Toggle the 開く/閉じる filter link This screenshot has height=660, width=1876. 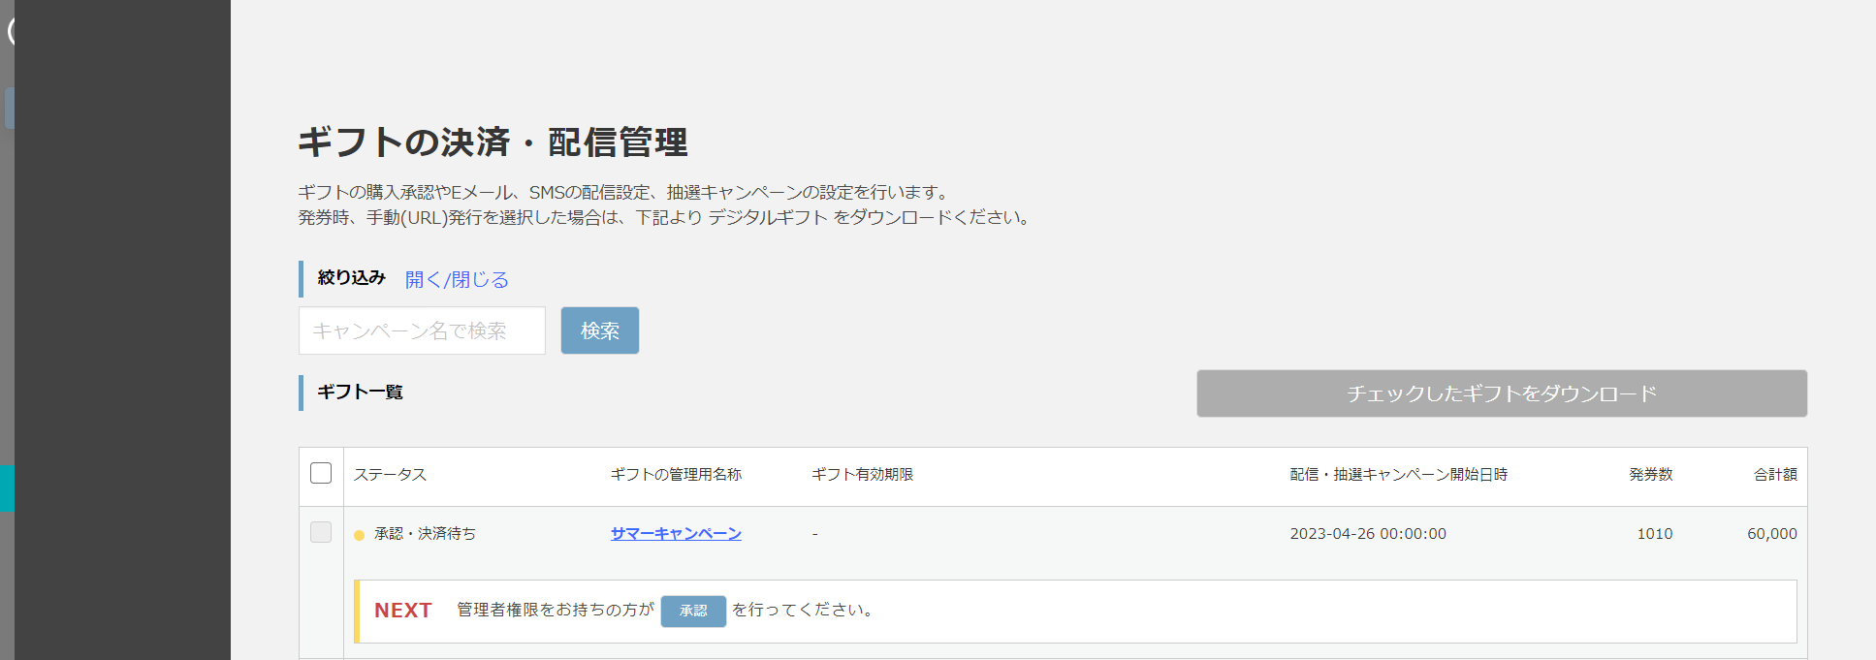click(457, 279)
